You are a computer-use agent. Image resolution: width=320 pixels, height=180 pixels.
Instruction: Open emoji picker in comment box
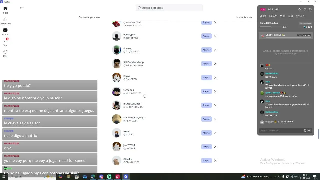(305, 130)
